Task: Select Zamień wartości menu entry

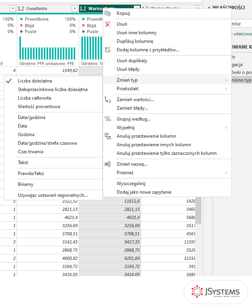Action: pos(167,100)
